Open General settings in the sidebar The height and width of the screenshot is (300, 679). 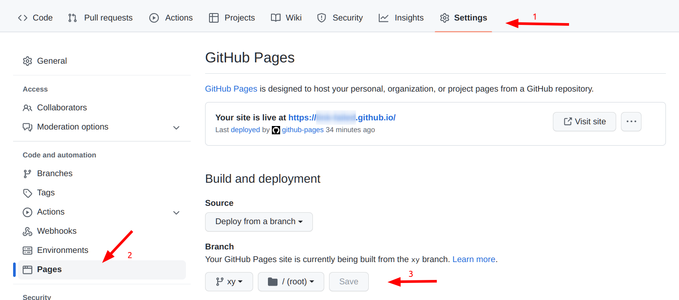102,61
